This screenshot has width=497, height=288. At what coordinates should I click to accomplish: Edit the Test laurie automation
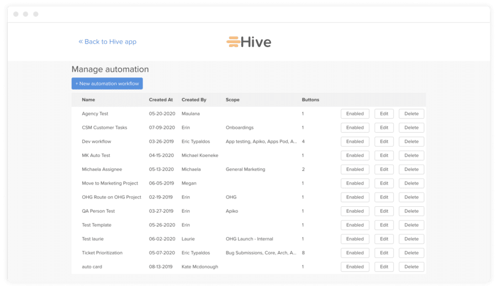(x=384, y=239)
